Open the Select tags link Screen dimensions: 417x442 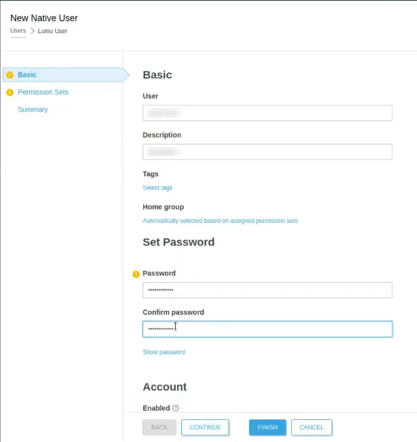(157, 188)
